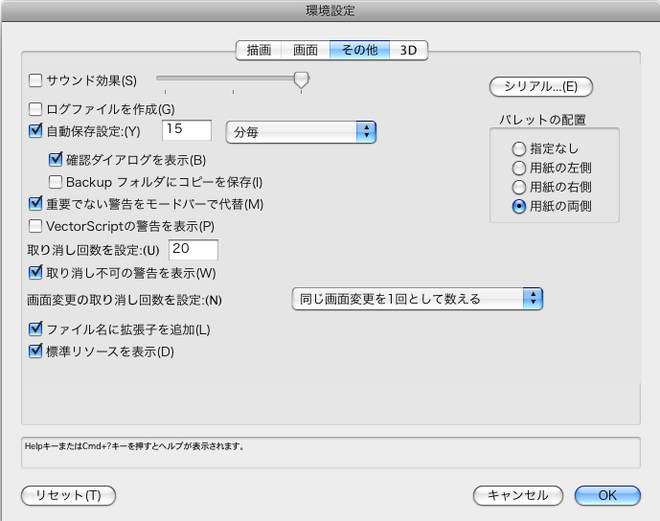Screen dimensions: 660x521
Task: Enable the サウンド効果(S) checkbox
Action: pos(36,80)
